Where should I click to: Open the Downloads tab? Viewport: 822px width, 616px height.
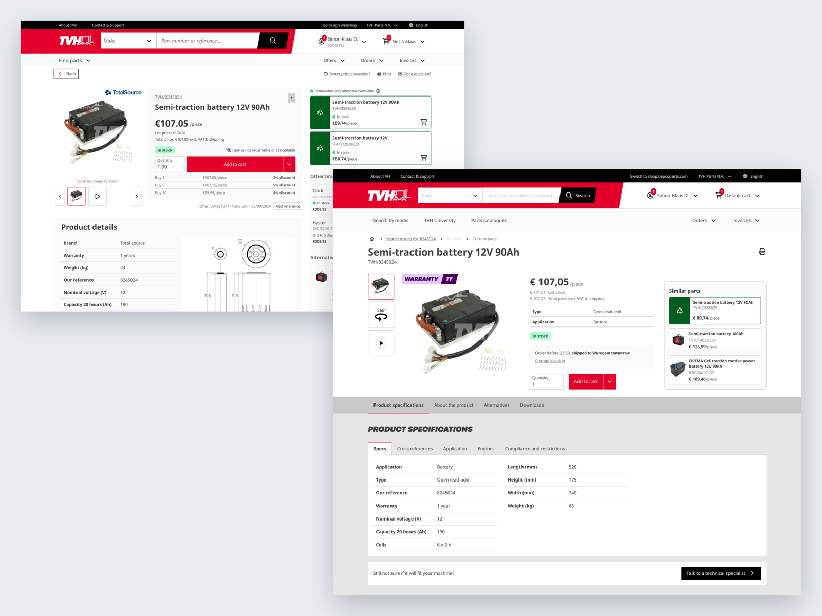532,405
